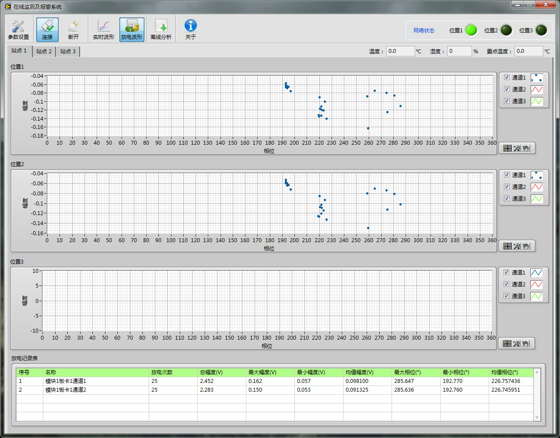This screenshot has height=438, width=560.
Task: Select pan hand tool in 位置2 graph palette
Action: pos(526,246)
